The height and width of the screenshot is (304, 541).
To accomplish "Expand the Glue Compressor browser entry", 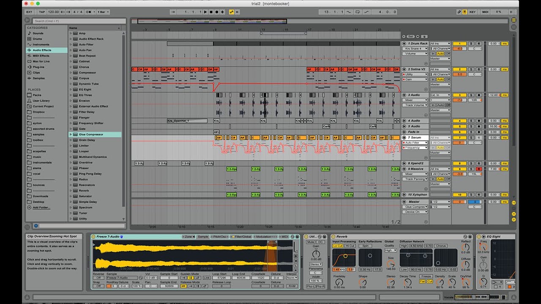I will pos(71,134).
